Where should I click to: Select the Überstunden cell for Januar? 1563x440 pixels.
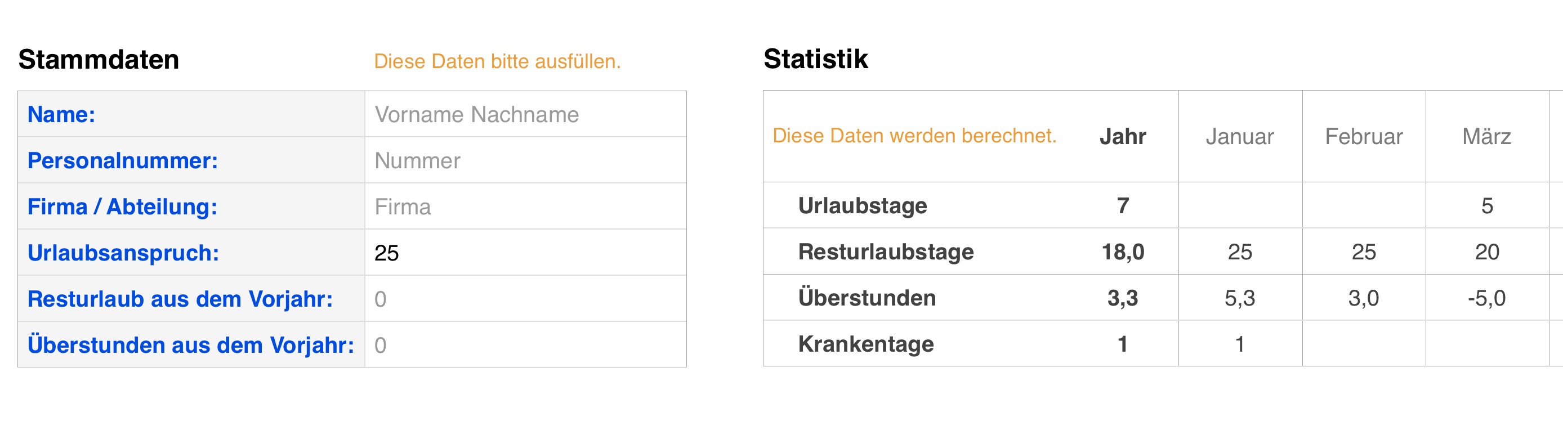pos(1240,298)
